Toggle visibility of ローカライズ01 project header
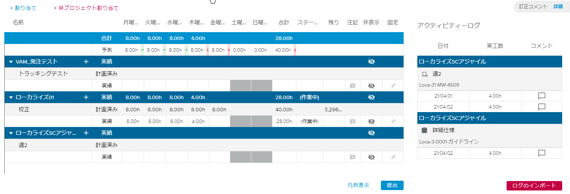 click(371, 97)
